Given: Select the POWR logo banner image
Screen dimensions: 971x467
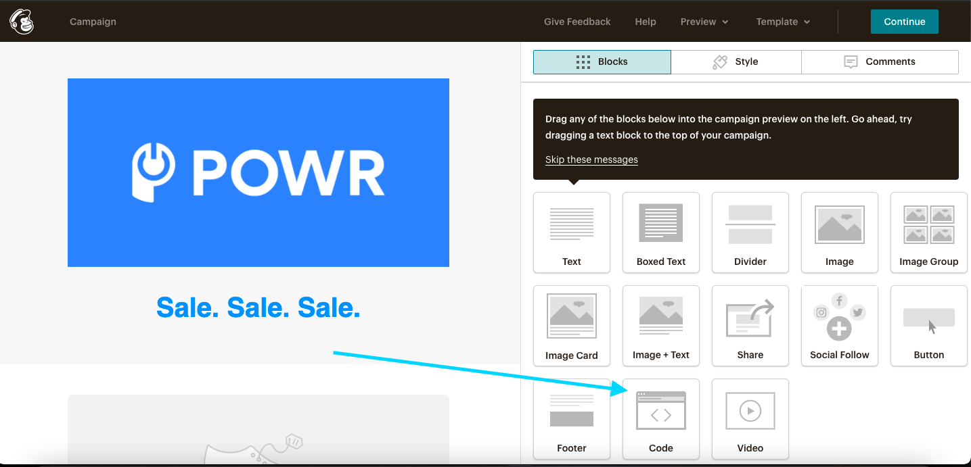Looking at the screenshot, I should (x=258, y=172).
